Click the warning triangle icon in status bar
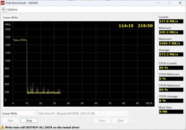Viewport: 186px width, 130px height. [x=2, y=128]
